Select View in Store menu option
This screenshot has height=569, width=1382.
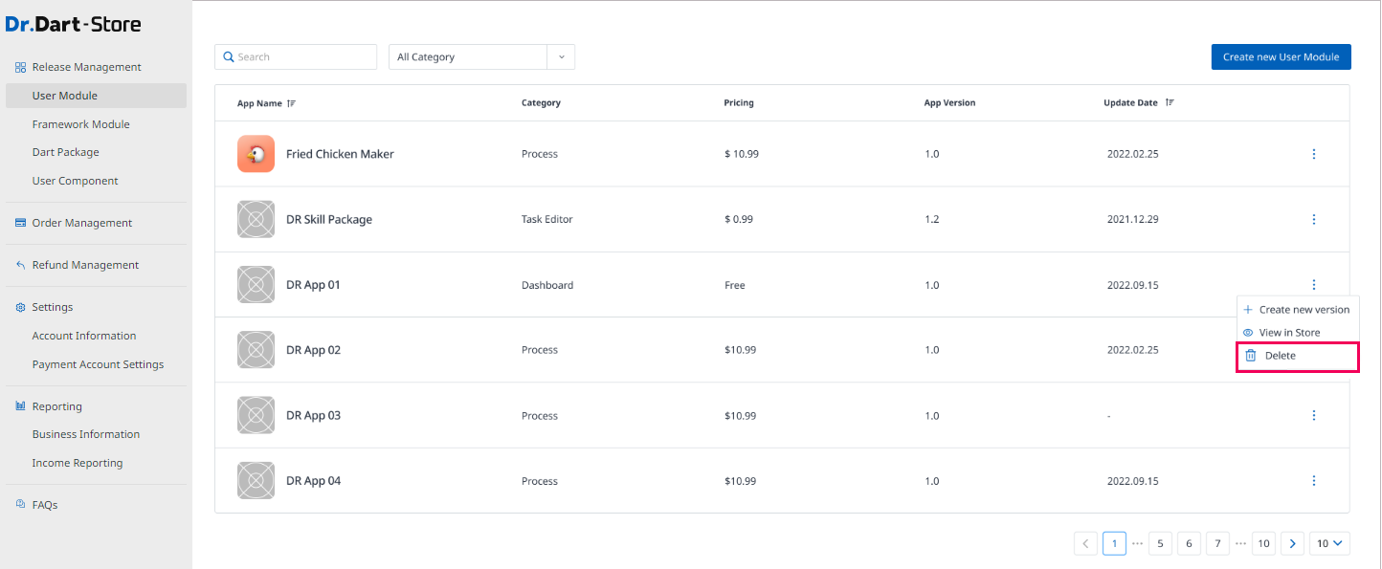[1288, 333]
